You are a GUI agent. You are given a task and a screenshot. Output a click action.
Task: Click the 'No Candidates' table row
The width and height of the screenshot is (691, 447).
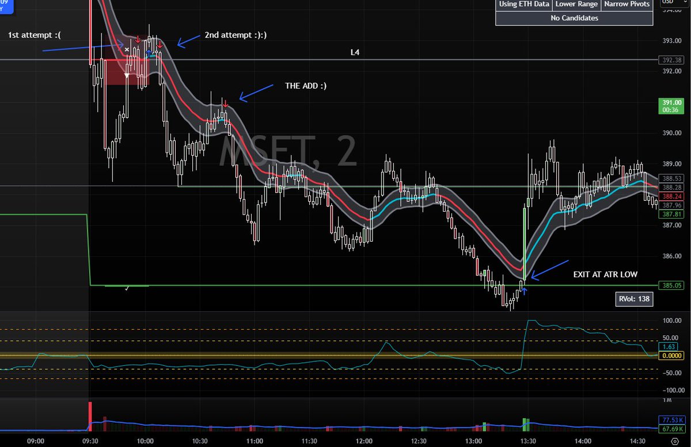(x=574, y=18)
